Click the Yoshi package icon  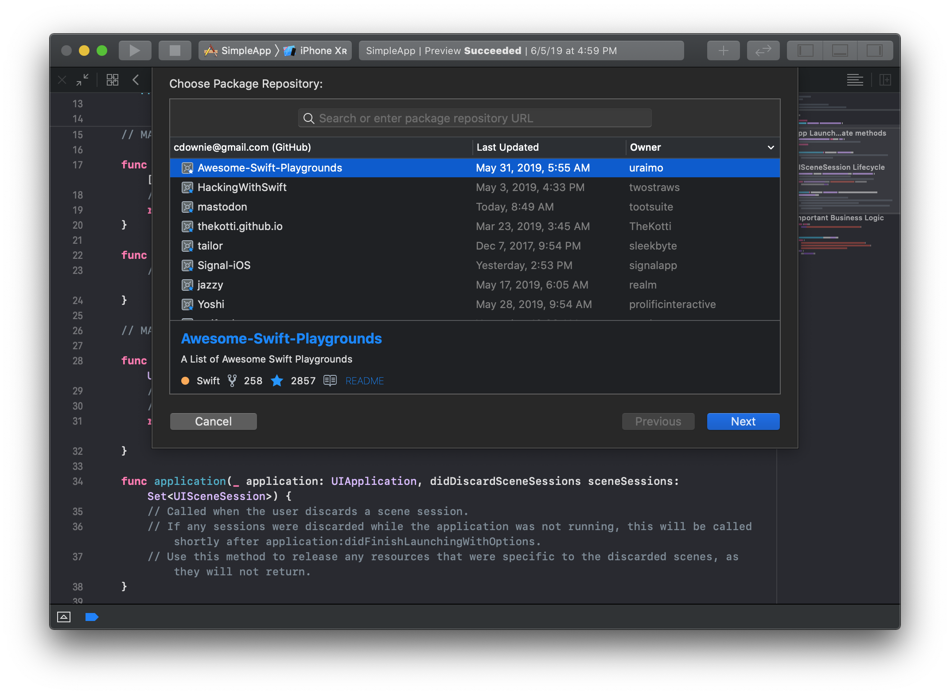click(x=187, y=305)
